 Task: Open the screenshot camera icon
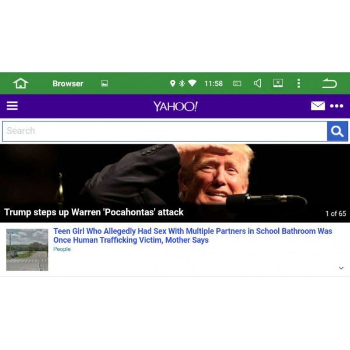click(237, 83)
